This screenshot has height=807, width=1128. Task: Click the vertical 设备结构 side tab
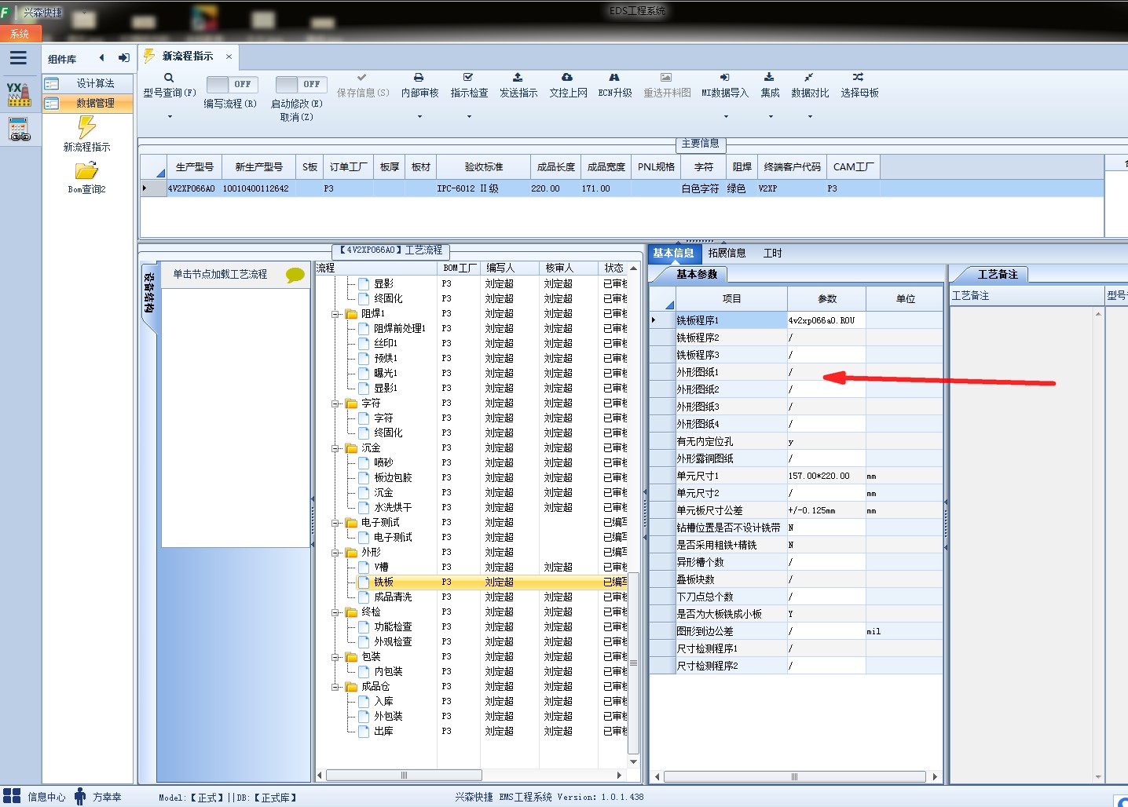coord(148,293)
